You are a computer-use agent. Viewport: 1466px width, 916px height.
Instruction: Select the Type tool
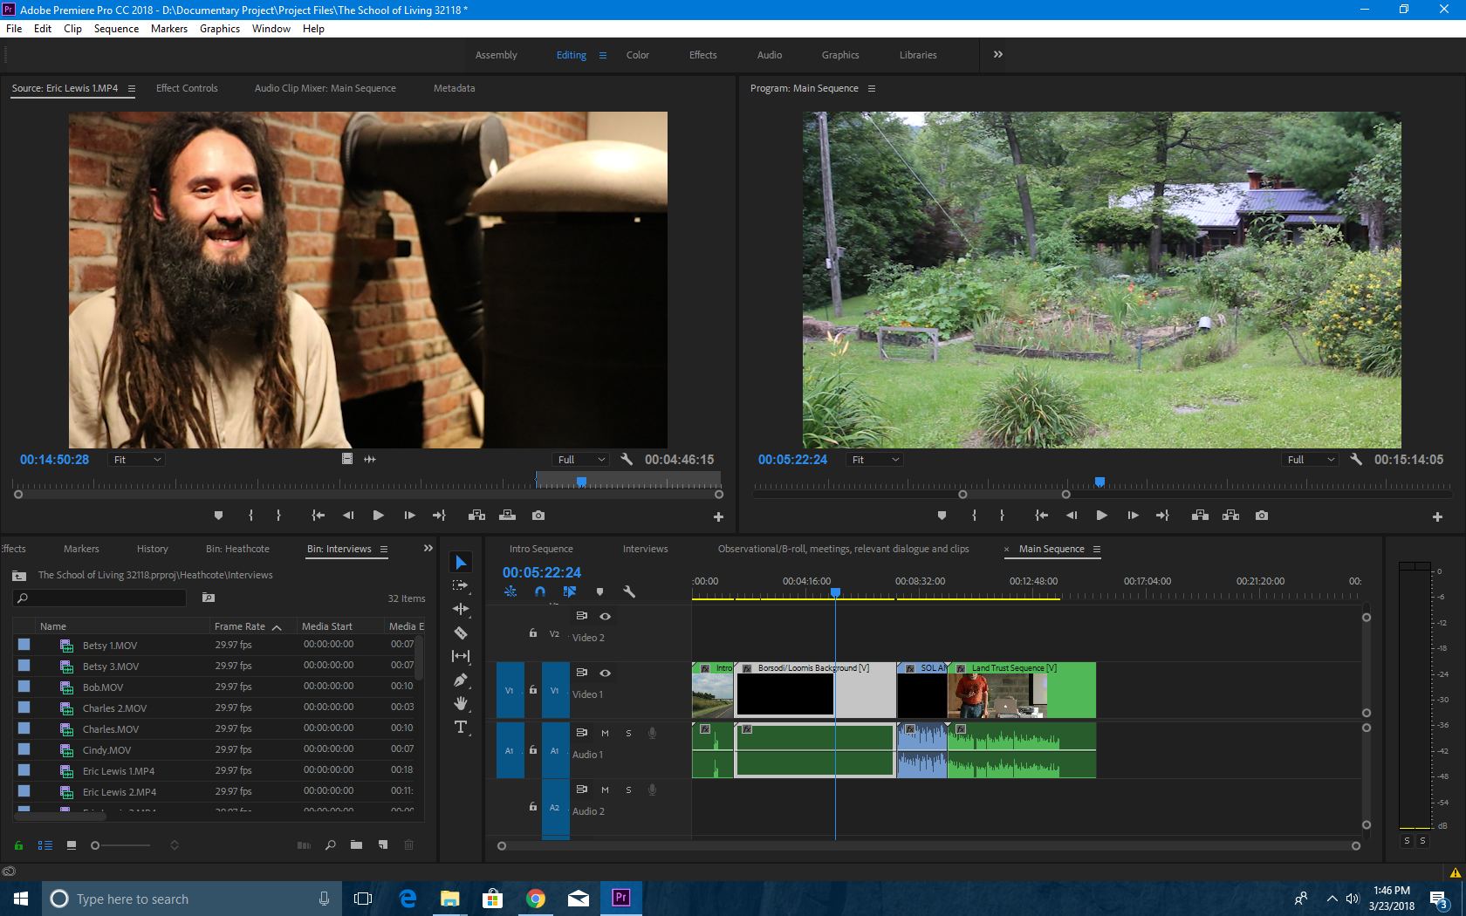click(x=461, y=727)
